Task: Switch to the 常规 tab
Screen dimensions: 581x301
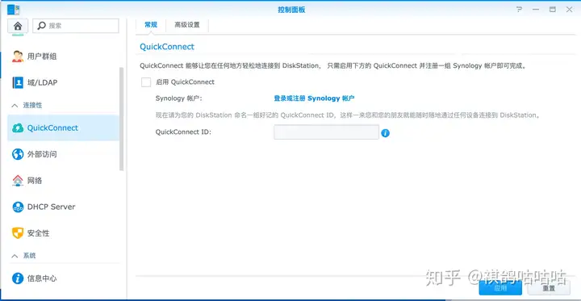Action: (x=151, y=25)
